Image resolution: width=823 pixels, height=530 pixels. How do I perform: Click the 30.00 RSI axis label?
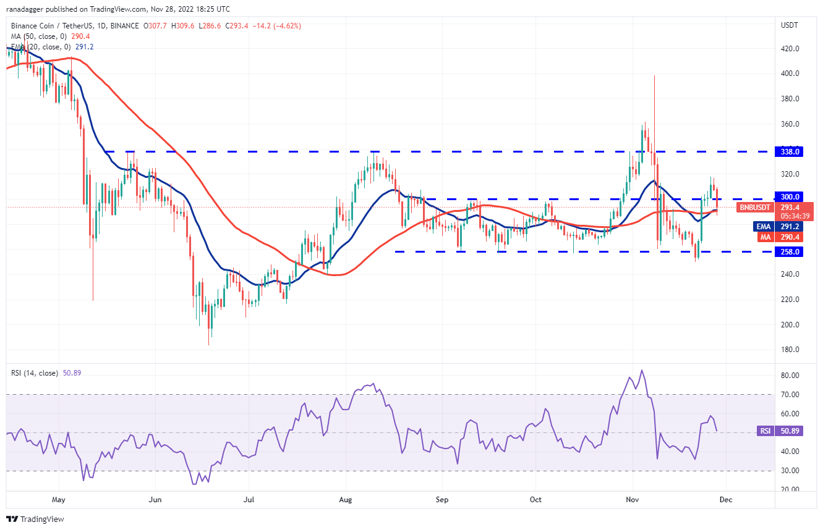[x=789, y=471]
